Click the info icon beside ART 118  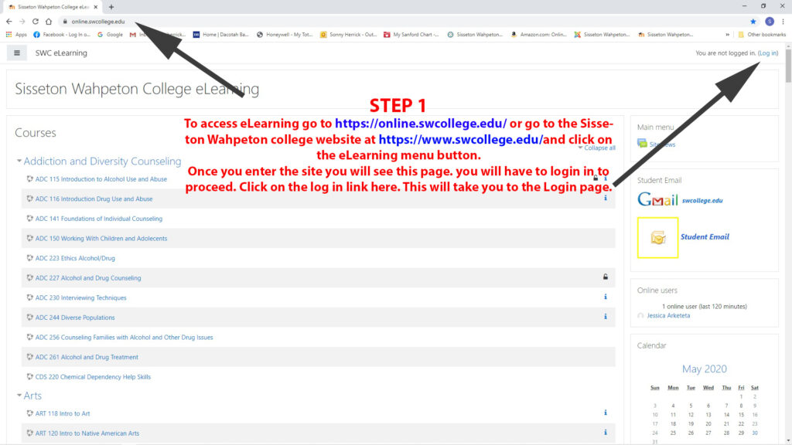(605, 413)
